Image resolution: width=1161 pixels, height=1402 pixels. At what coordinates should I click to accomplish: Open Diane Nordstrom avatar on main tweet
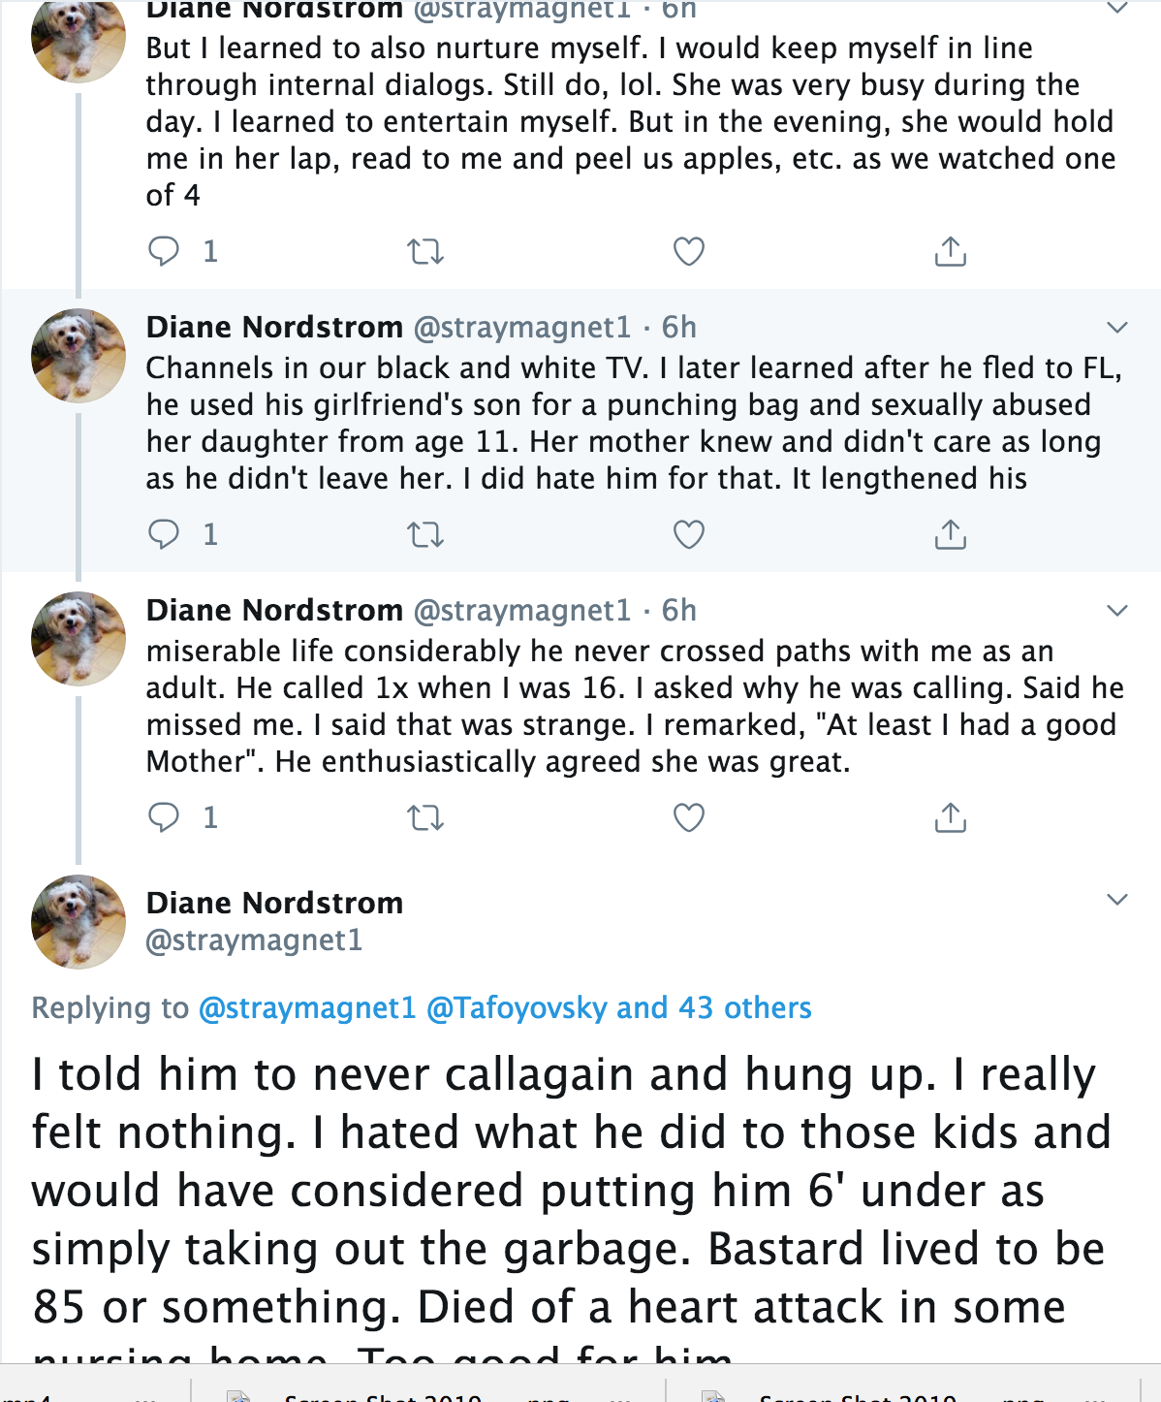pos(78,922)
